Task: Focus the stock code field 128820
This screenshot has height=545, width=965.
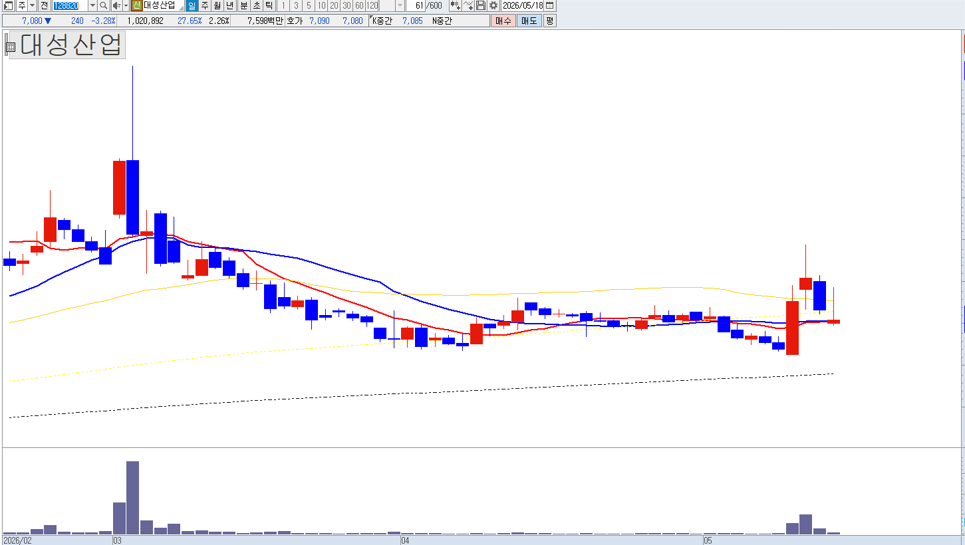Action: pos(70,5)
